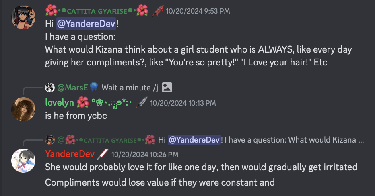The height and width of the screenshot is (196, 375).
Task: Click the @YandereDev mention in the reply preview
Action: (x=195, y=140)
